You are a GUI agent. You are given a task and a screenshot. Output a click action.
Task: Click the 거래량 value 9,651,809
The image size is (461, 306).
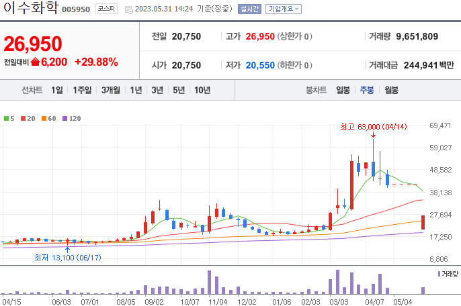(417, 36)
